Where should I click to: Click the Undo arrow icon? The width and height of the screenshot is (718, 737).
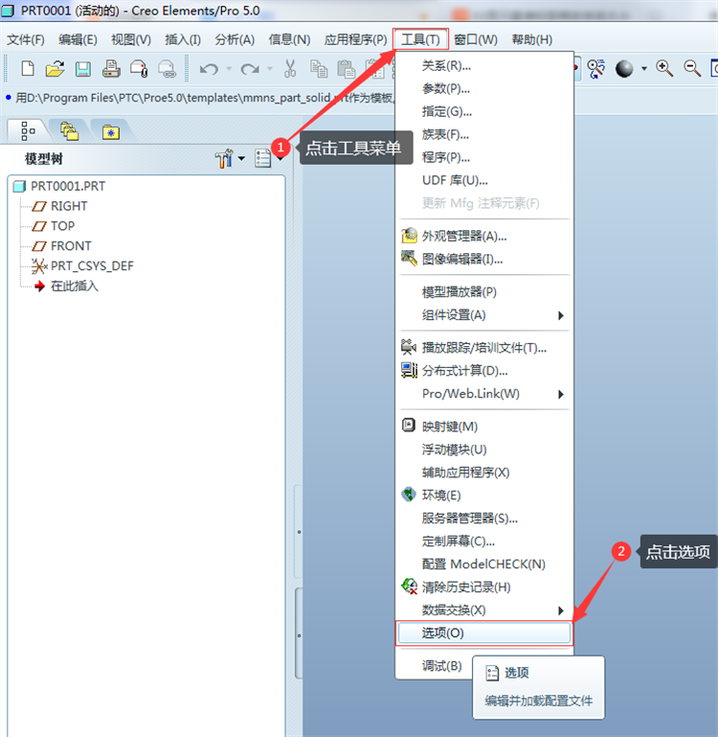point(209,69)
